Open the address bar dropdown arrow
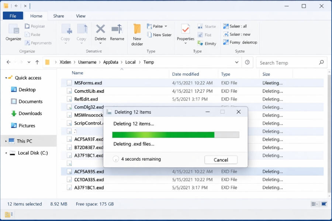Image resolution: width=332 pixels, height=221 pixels. tap(237, 62)
